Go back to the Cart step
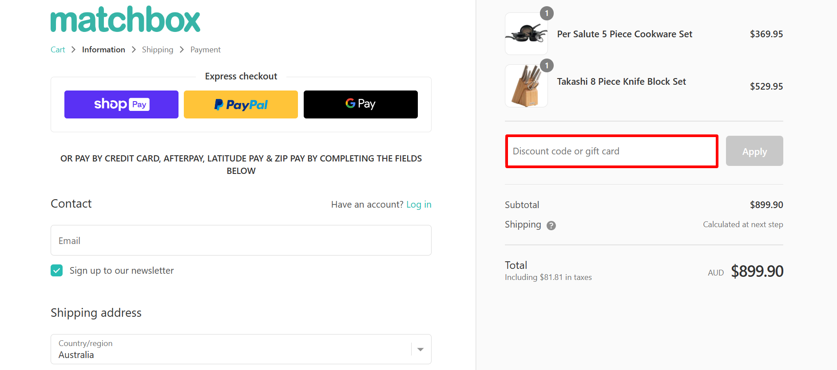The height and width of the screenshot is (370, 837). [x=58, y=49]
